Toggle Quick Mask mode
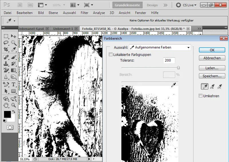 click(10, 127)
